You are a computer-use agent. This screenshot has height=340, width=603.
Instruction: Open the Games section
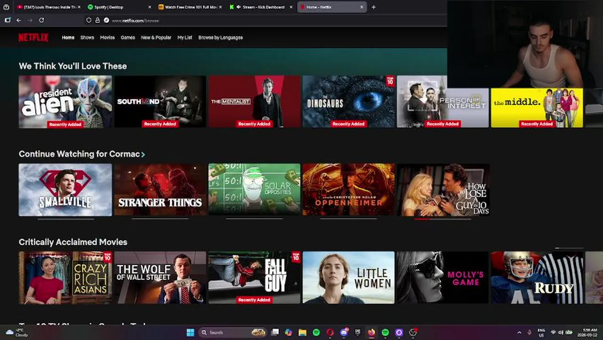coord(128,38)
